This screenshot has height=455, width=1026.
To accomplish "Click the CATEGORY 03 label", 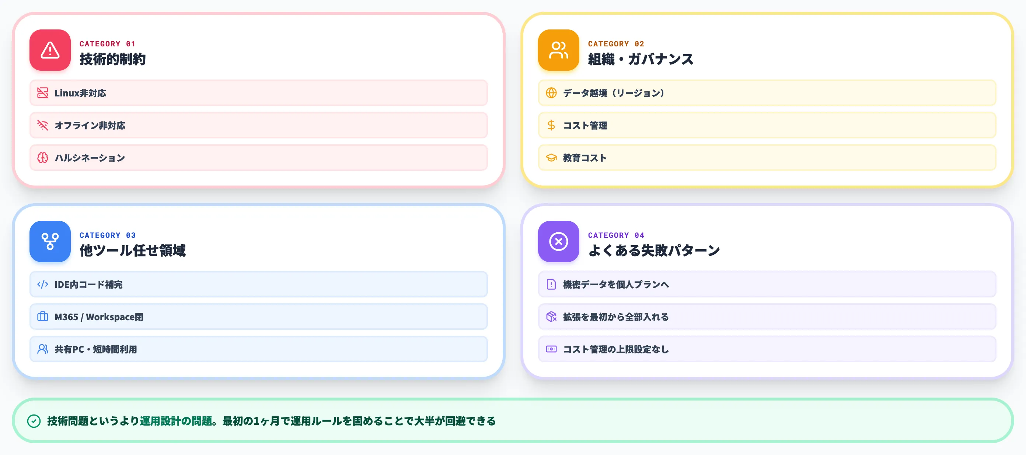I will (108, 235).
